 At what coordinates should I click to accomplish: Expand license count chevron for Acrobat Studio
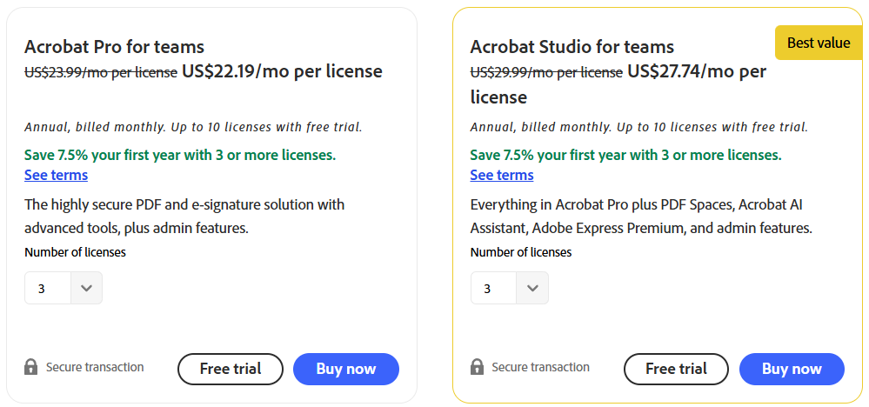coord(532,288)
